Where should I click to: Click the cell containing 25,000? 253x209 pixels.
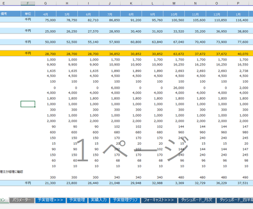pyautogui.click(x=46, y=31)
